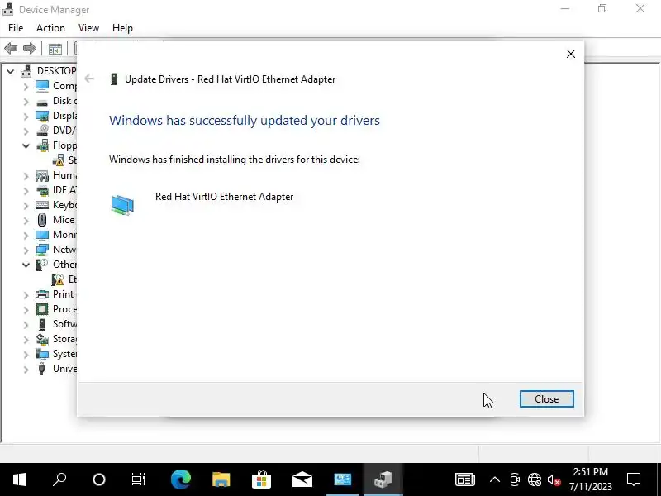
Task: Select the Other devices icon
Action: coord(42,265)
